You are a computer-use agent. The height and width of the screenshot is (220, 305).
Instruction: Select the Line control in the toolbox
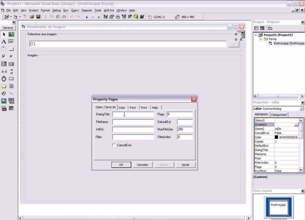tap(11, 94)
